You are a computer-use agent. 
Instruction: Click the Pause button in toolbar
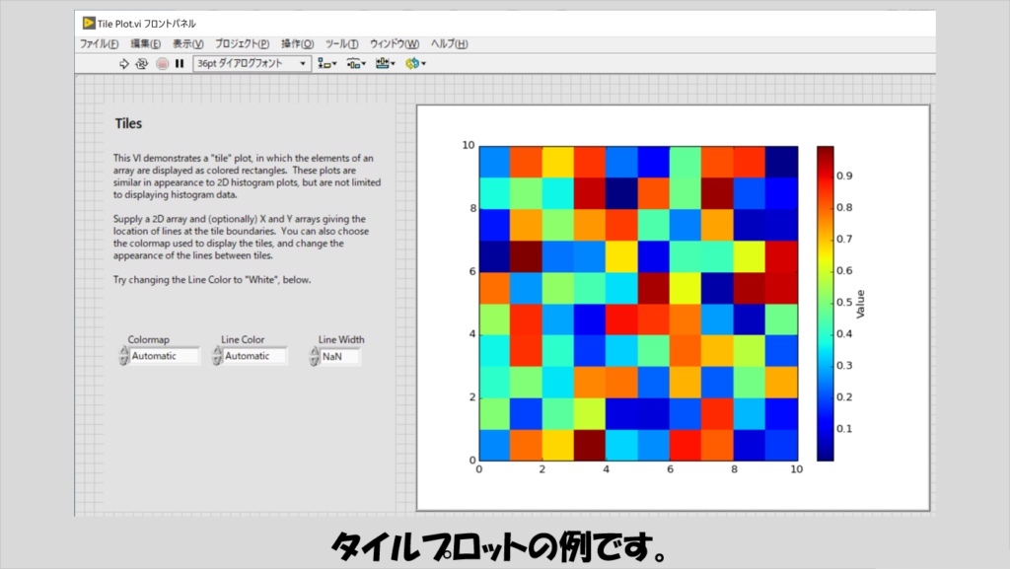(x=180, y=64)
